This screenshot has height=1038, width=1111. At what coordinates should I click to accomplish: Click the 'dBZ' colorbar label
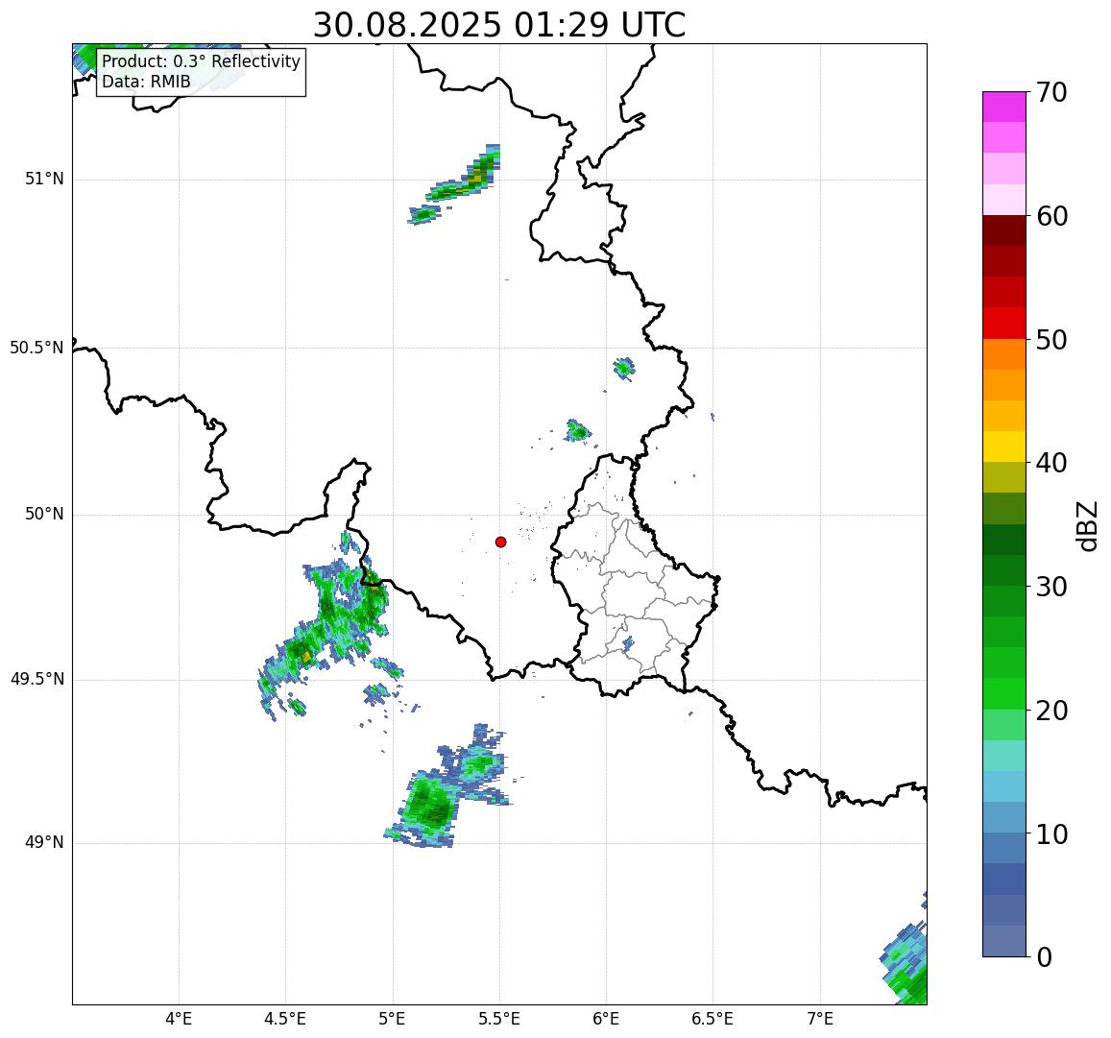pos(1086,525)
